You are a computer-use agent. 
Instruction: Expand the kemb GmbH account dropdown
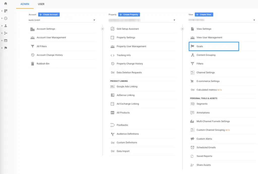point(62,20)
